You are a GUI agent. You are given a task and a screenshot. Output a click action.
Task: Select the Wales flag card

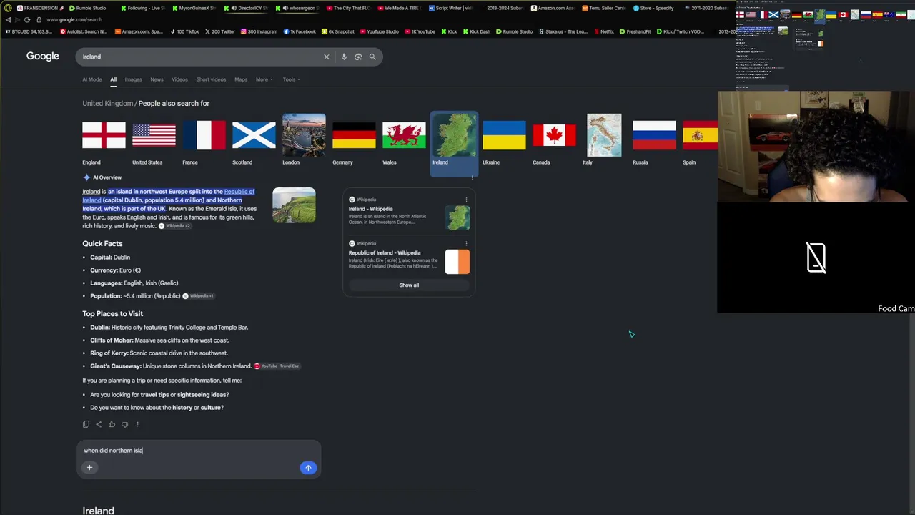404,140
